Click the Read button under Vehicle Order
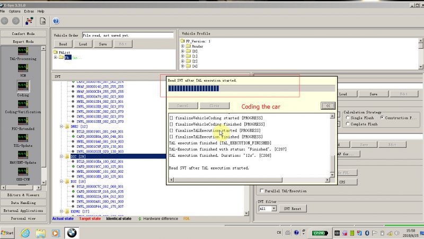This screenshot has width=424, height=239. click(63, 44)
